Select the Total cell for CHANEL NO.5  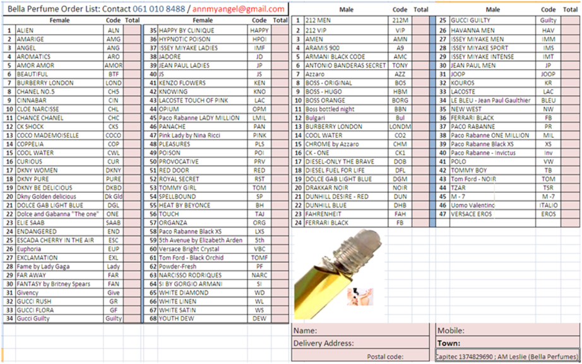132,92
